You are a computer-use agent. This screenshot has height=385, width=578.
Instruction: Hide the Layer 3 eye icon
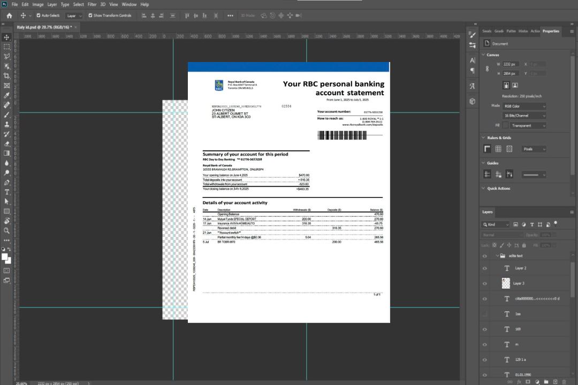tap(485, 284)
